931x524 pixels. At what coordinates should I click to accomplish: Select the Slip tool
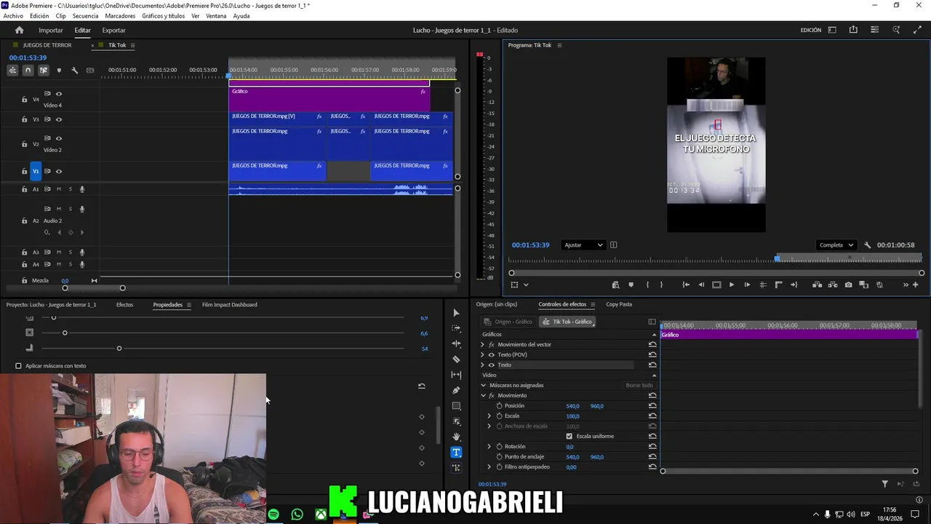pyautogui.click(x=456, y=375)
